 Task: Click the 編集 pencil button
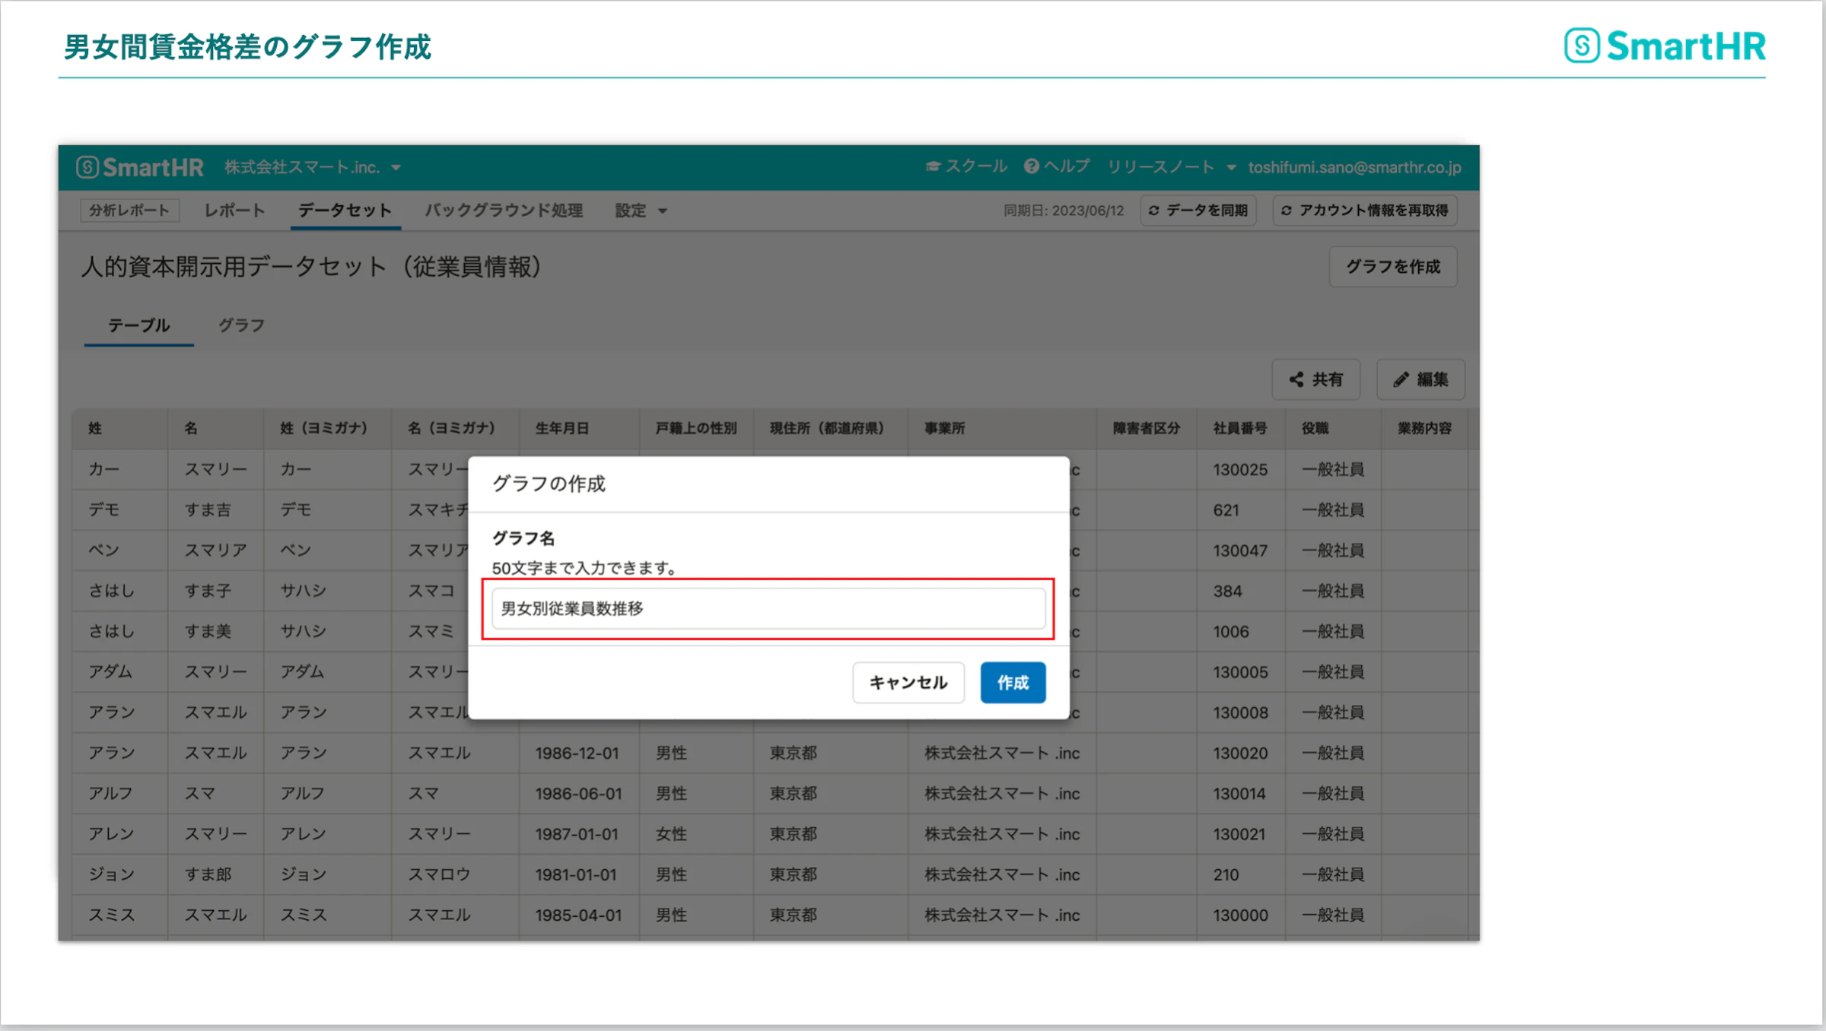1420,379
